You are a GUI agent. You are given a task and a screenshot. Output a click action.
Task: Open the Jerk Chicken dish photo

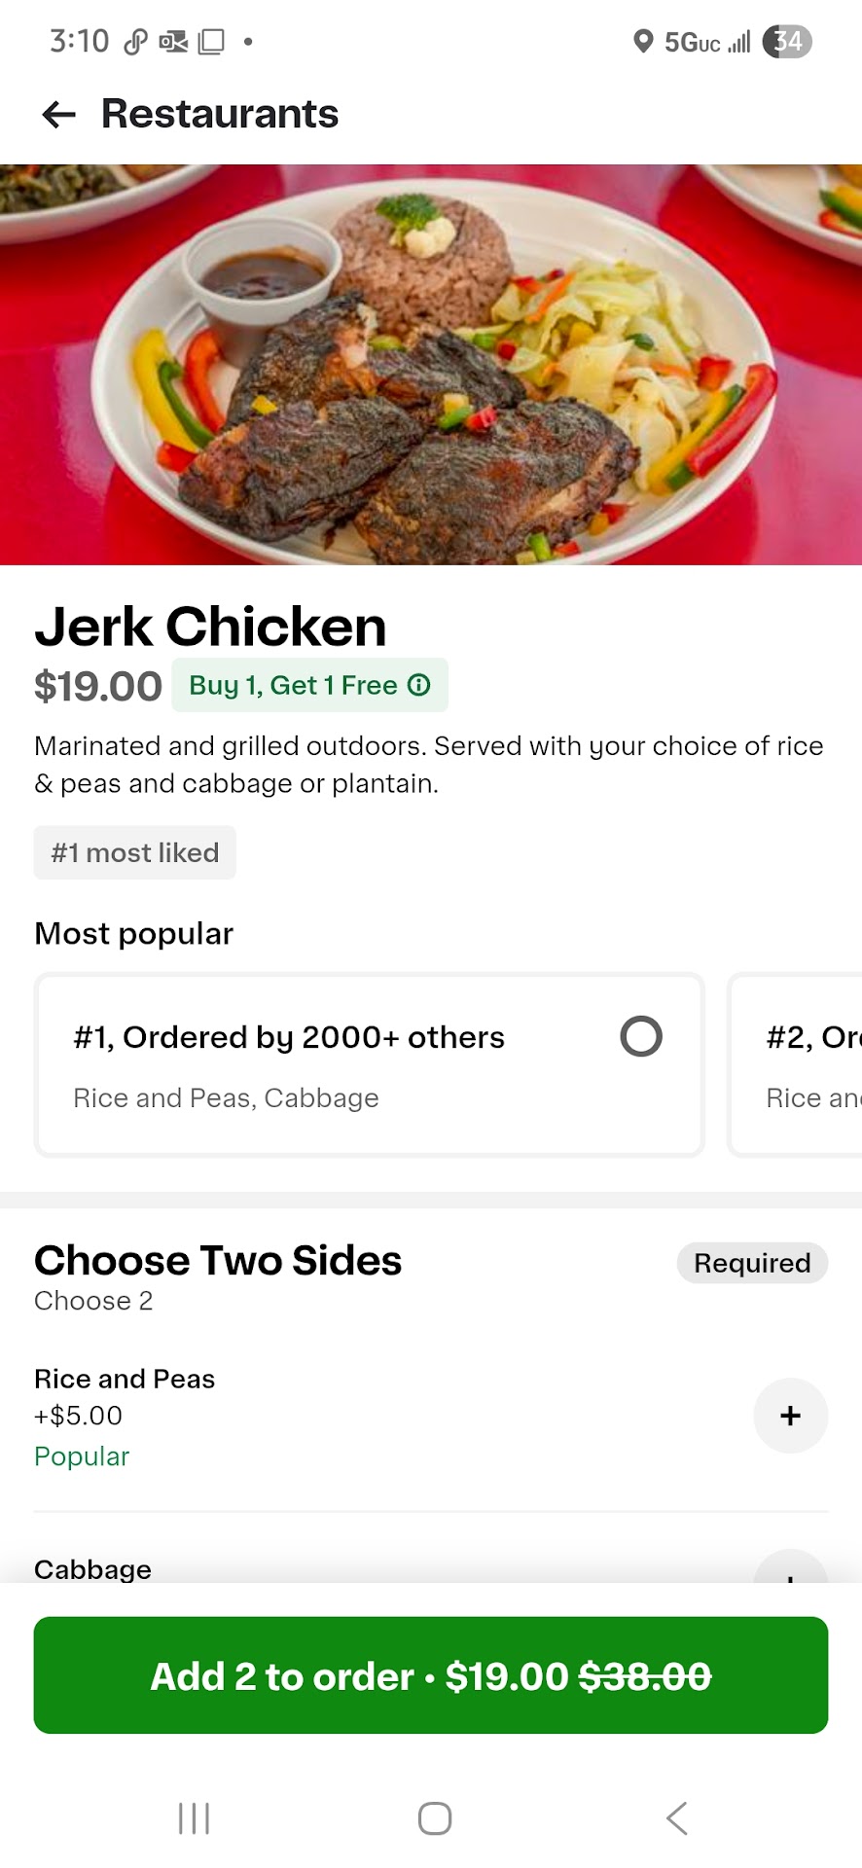point(431,365)
